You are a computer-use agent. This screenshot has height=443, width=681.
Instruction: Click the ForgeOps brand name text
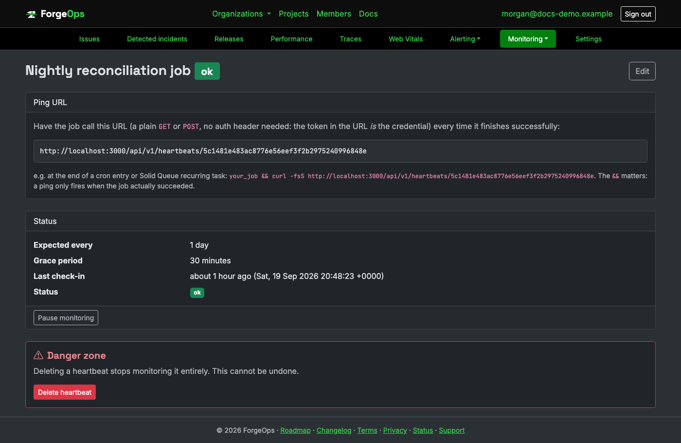63,14
